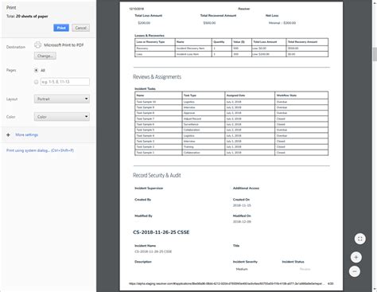Click the blue Print button
The height and width of the screenshot is (292, 377).
pos(61,28)
